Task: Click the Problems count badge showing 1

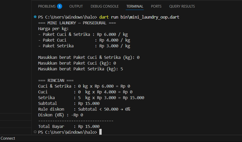Action: pyautogui.click(x=60, y=6)
